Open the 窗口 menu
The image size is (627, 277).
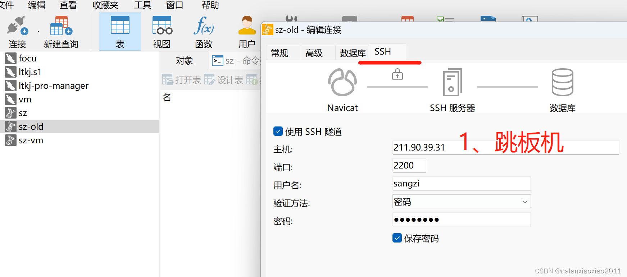175,5
